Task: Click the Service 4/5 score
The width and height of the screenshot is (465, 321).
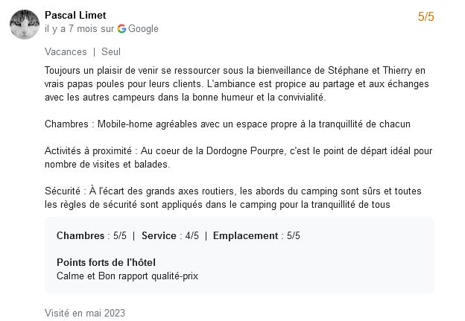Action: pyautogui.click(x=170, y=235)
